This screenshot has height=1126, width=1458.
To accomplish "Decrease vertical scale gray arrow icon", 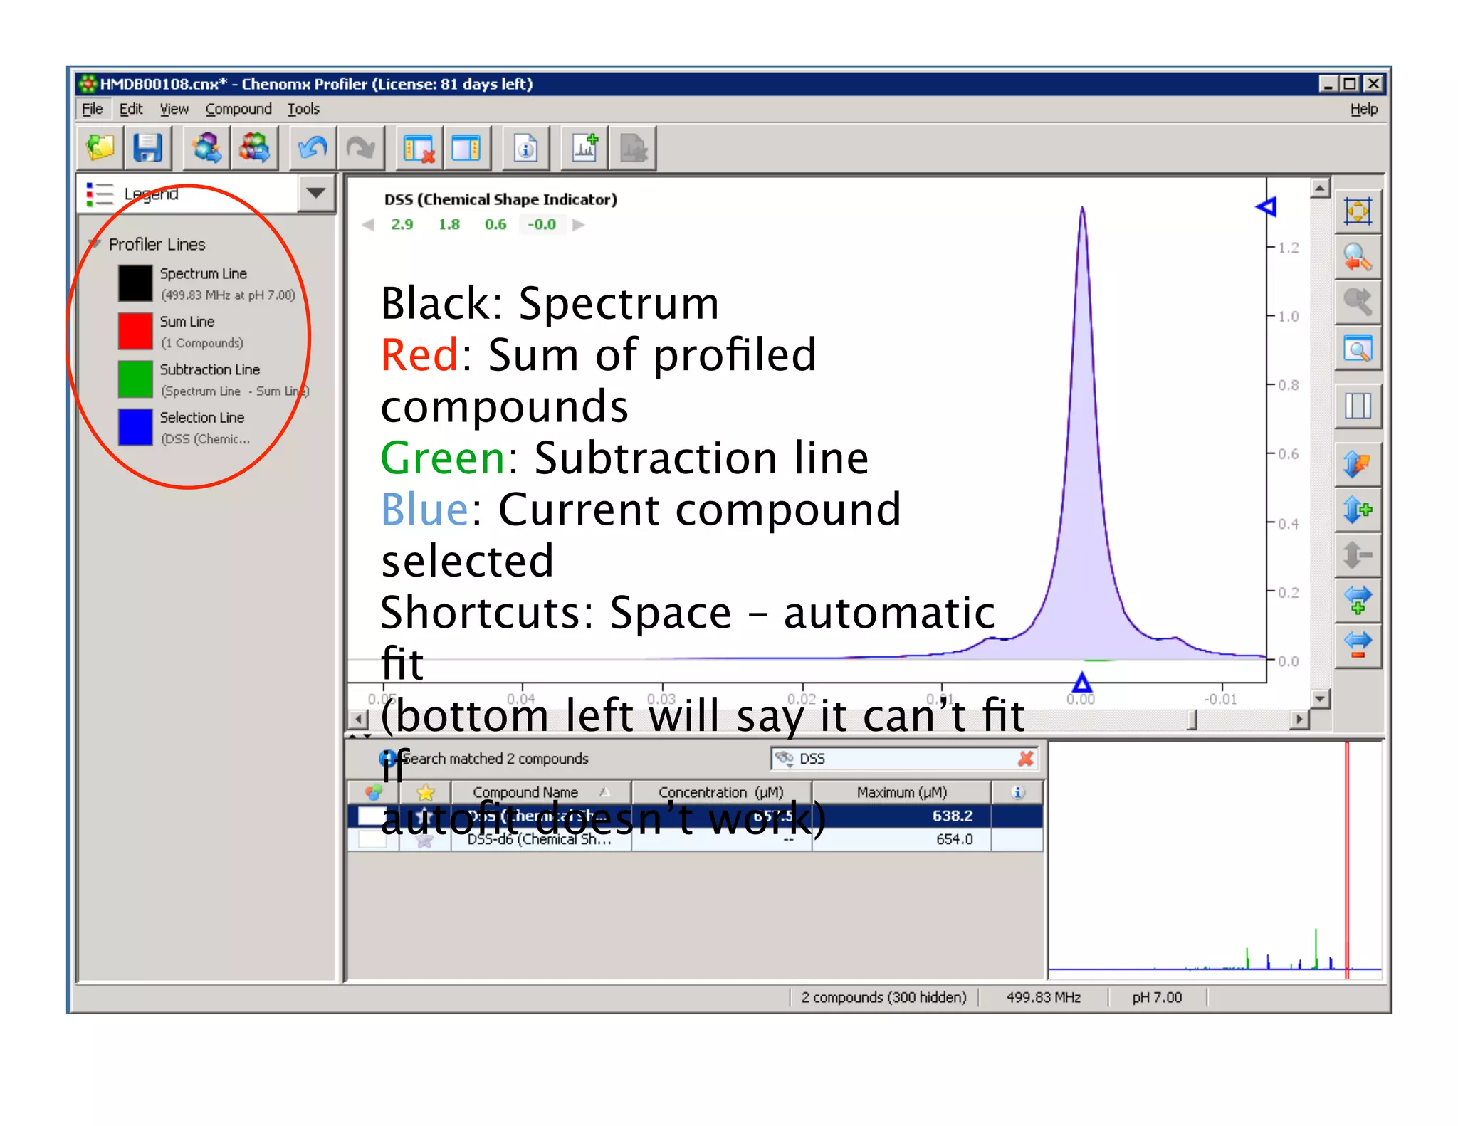I will (1358, 554).
